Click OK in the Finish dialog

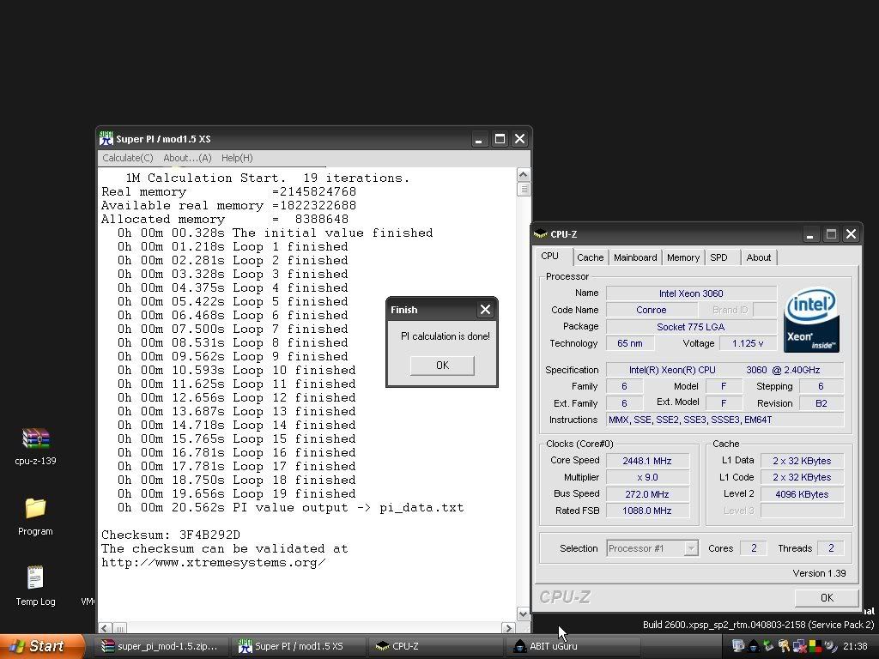tap(442, 366)
